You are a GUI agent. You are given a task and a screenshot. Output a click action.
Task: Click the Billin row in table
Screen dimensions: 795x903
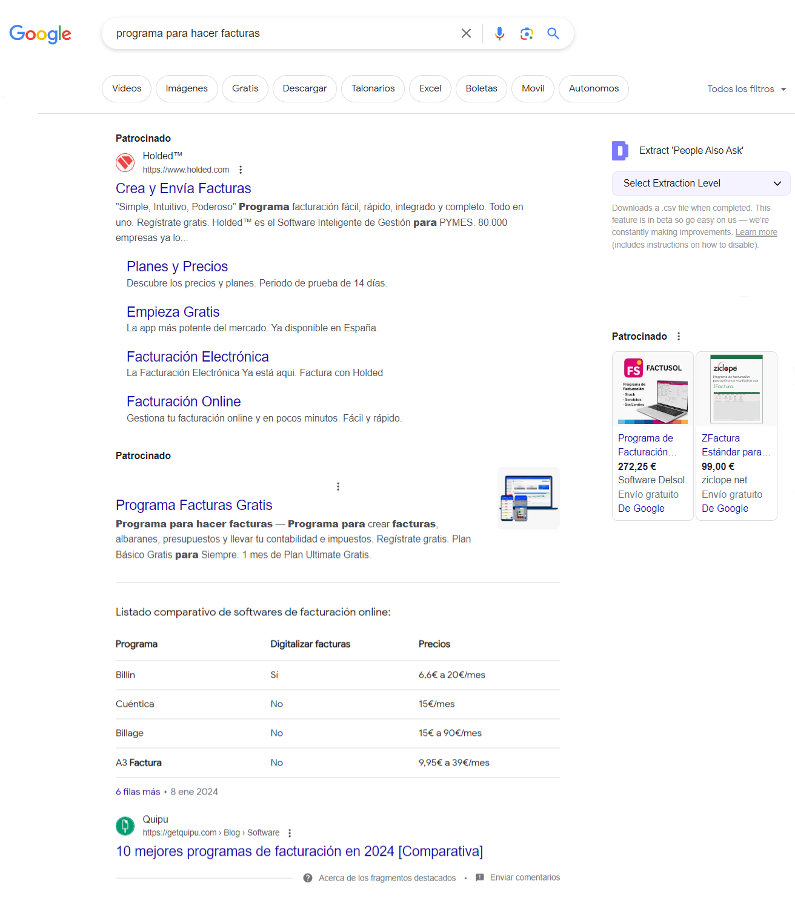pos(338,675)
